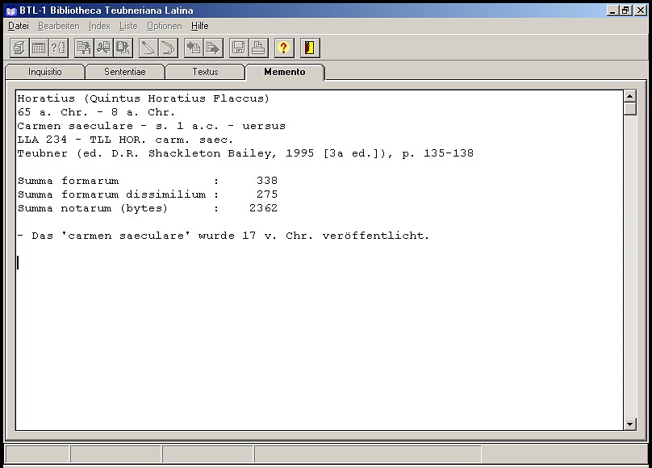Click the paste clipboard toolbar icon
Screen dimensions: 652x468
click(123, 48)
